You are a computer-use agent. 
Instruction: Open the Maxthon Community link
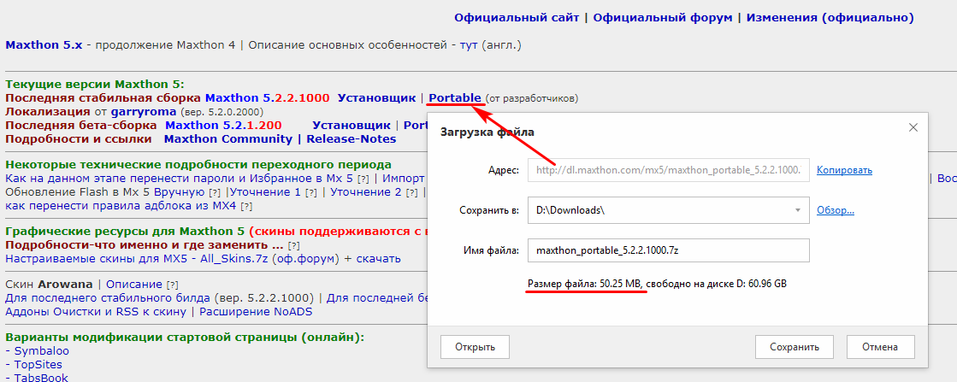(228, 139)
